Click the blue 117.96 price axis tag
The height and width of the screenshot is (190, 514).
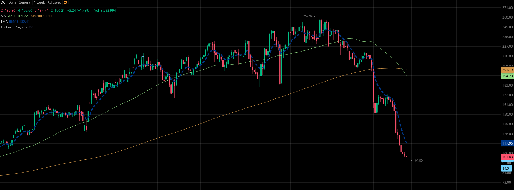[507, 143]
